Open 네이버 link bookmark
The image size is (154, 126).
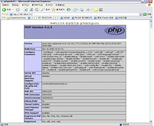pos(65,18)
